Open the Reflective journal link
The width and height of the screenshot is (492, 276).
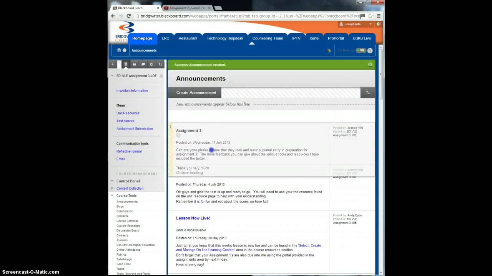tap(129, 151)
